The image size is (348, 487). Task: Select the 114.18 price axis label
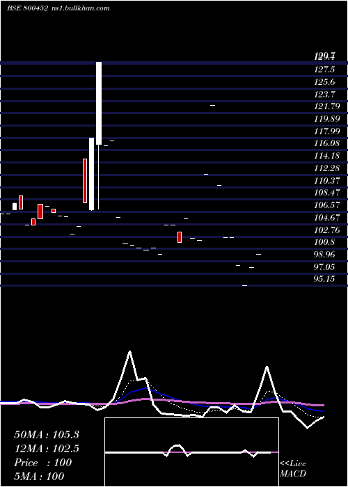click(326, 156)
